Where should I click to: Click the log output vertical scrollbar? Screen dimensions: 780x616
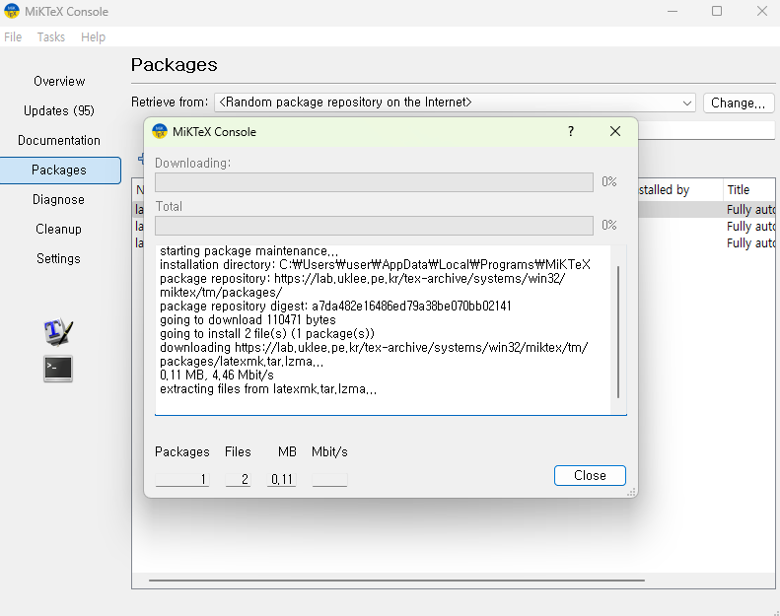click(x=618, y=331)
